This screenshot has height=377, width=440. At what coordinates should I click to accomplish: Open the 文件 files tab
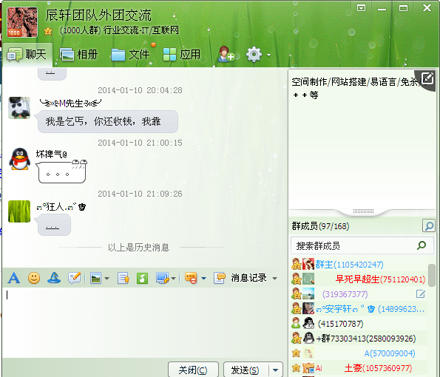pyautogui.click(x=130, y=55)
